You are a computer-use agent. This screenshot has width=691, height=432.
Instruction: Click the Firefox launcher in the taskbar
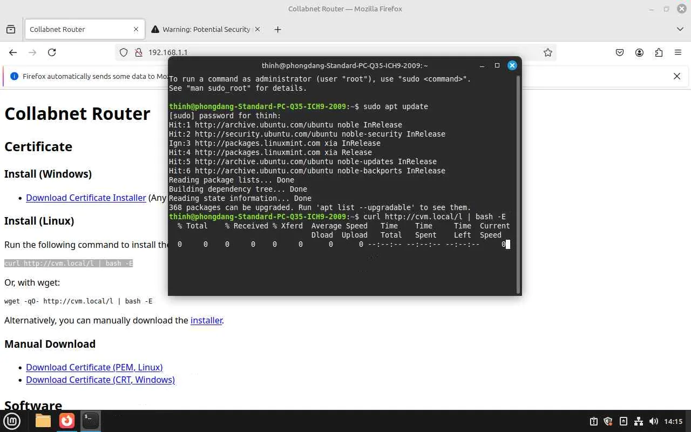tap(67, 421)
